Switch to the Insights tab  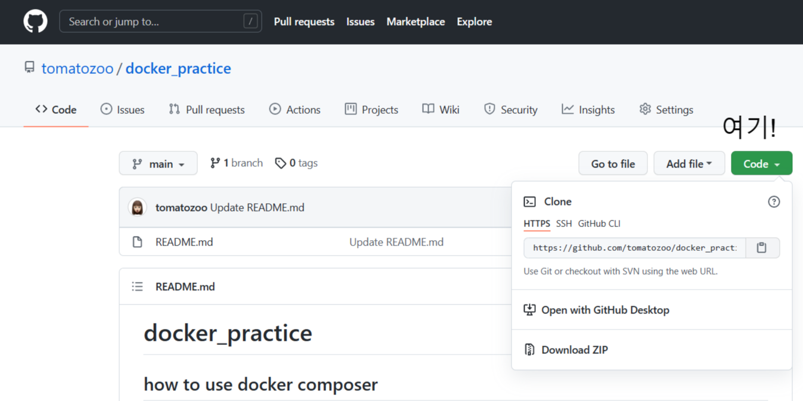588,110
